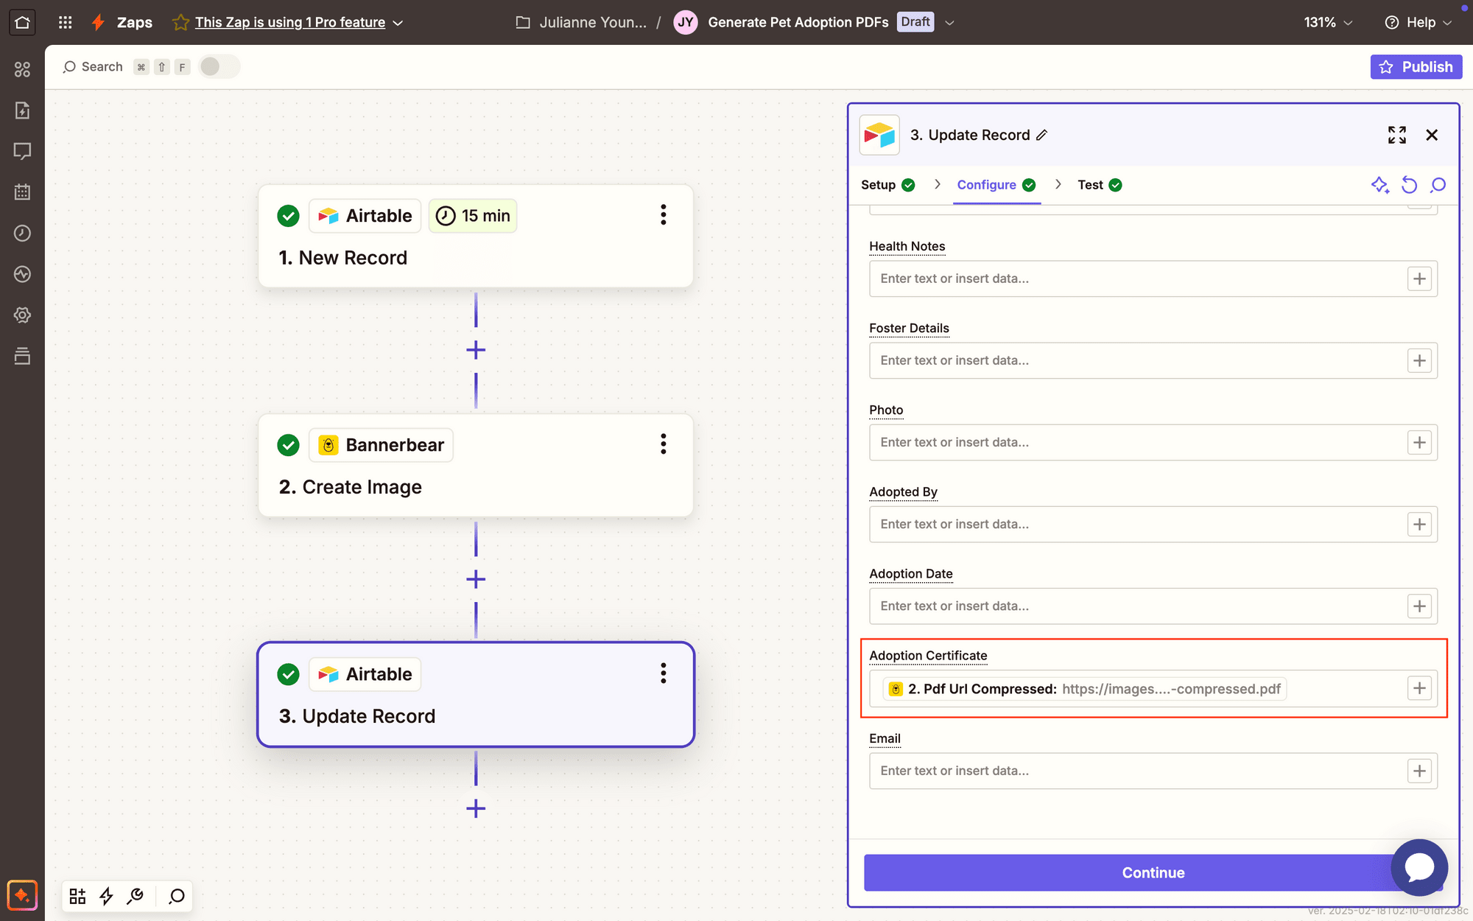Select the calendar icon in the left sidebar
Screen dimensions: 1473x921
tap(22, 192)
